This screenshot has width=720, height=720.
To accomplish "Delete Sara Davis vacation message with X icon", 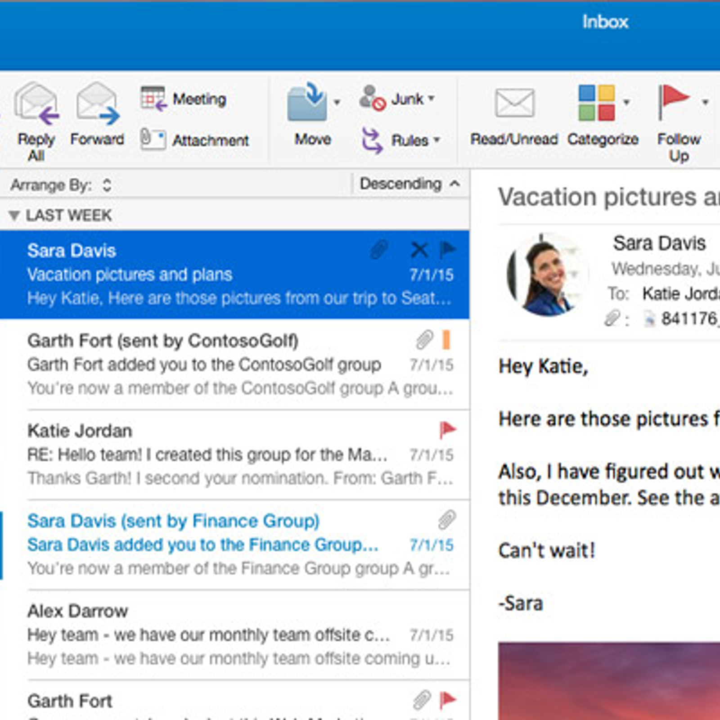I will click(x=419, y=250).
